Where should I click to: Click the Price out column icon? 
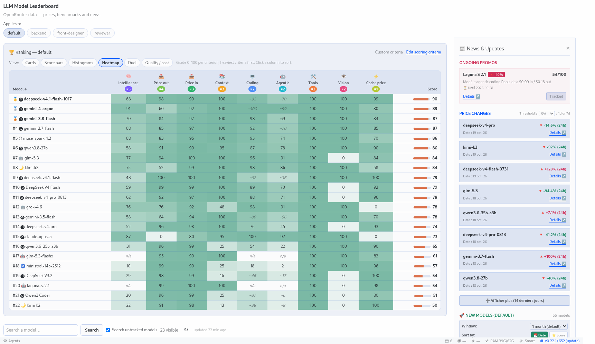click(x=161, y=76)
